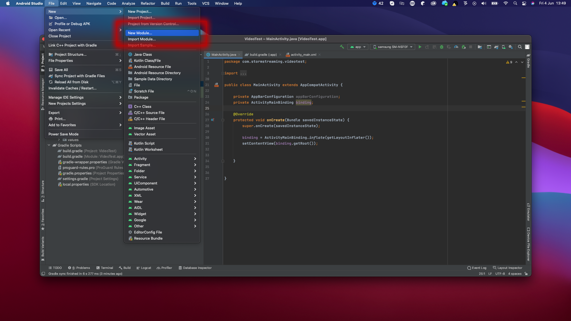
Task: Select New Module... from the submenu
Action: (x=162, y=33)
